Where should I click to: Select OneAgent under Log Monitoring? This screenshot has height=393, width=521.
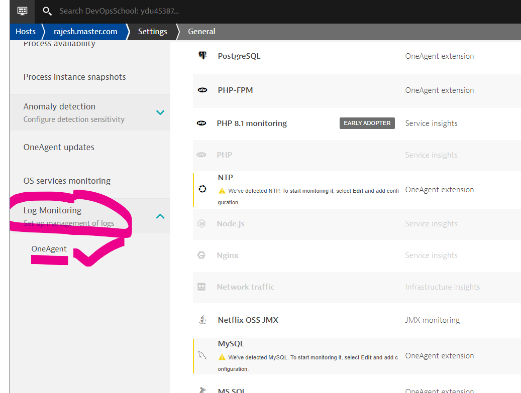point(49,248)
